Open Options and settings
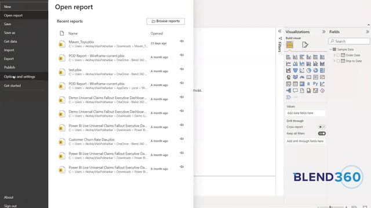Screen dimensions: 371x208 pyautogui.click(x=24, y=77)
